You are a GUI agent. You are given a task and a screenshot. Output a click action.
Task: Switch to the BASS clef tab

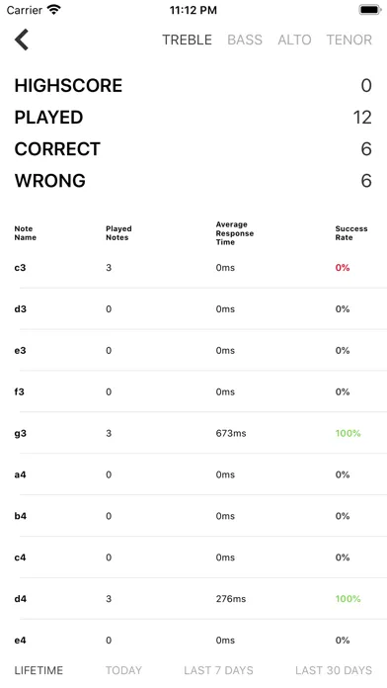(x=245, y=40)
